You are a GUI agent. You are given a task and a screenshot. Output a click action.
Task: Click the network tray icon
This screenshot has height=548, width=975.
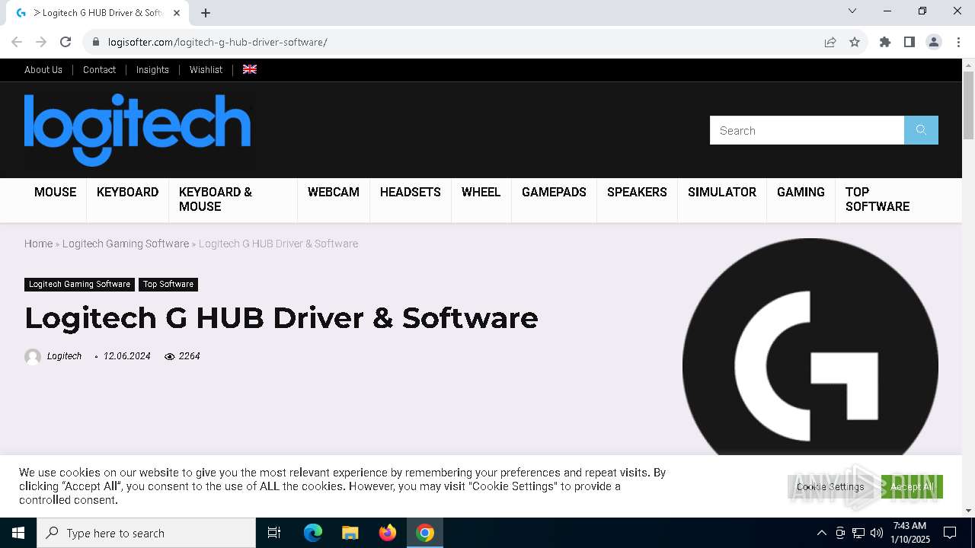(858, 533)
